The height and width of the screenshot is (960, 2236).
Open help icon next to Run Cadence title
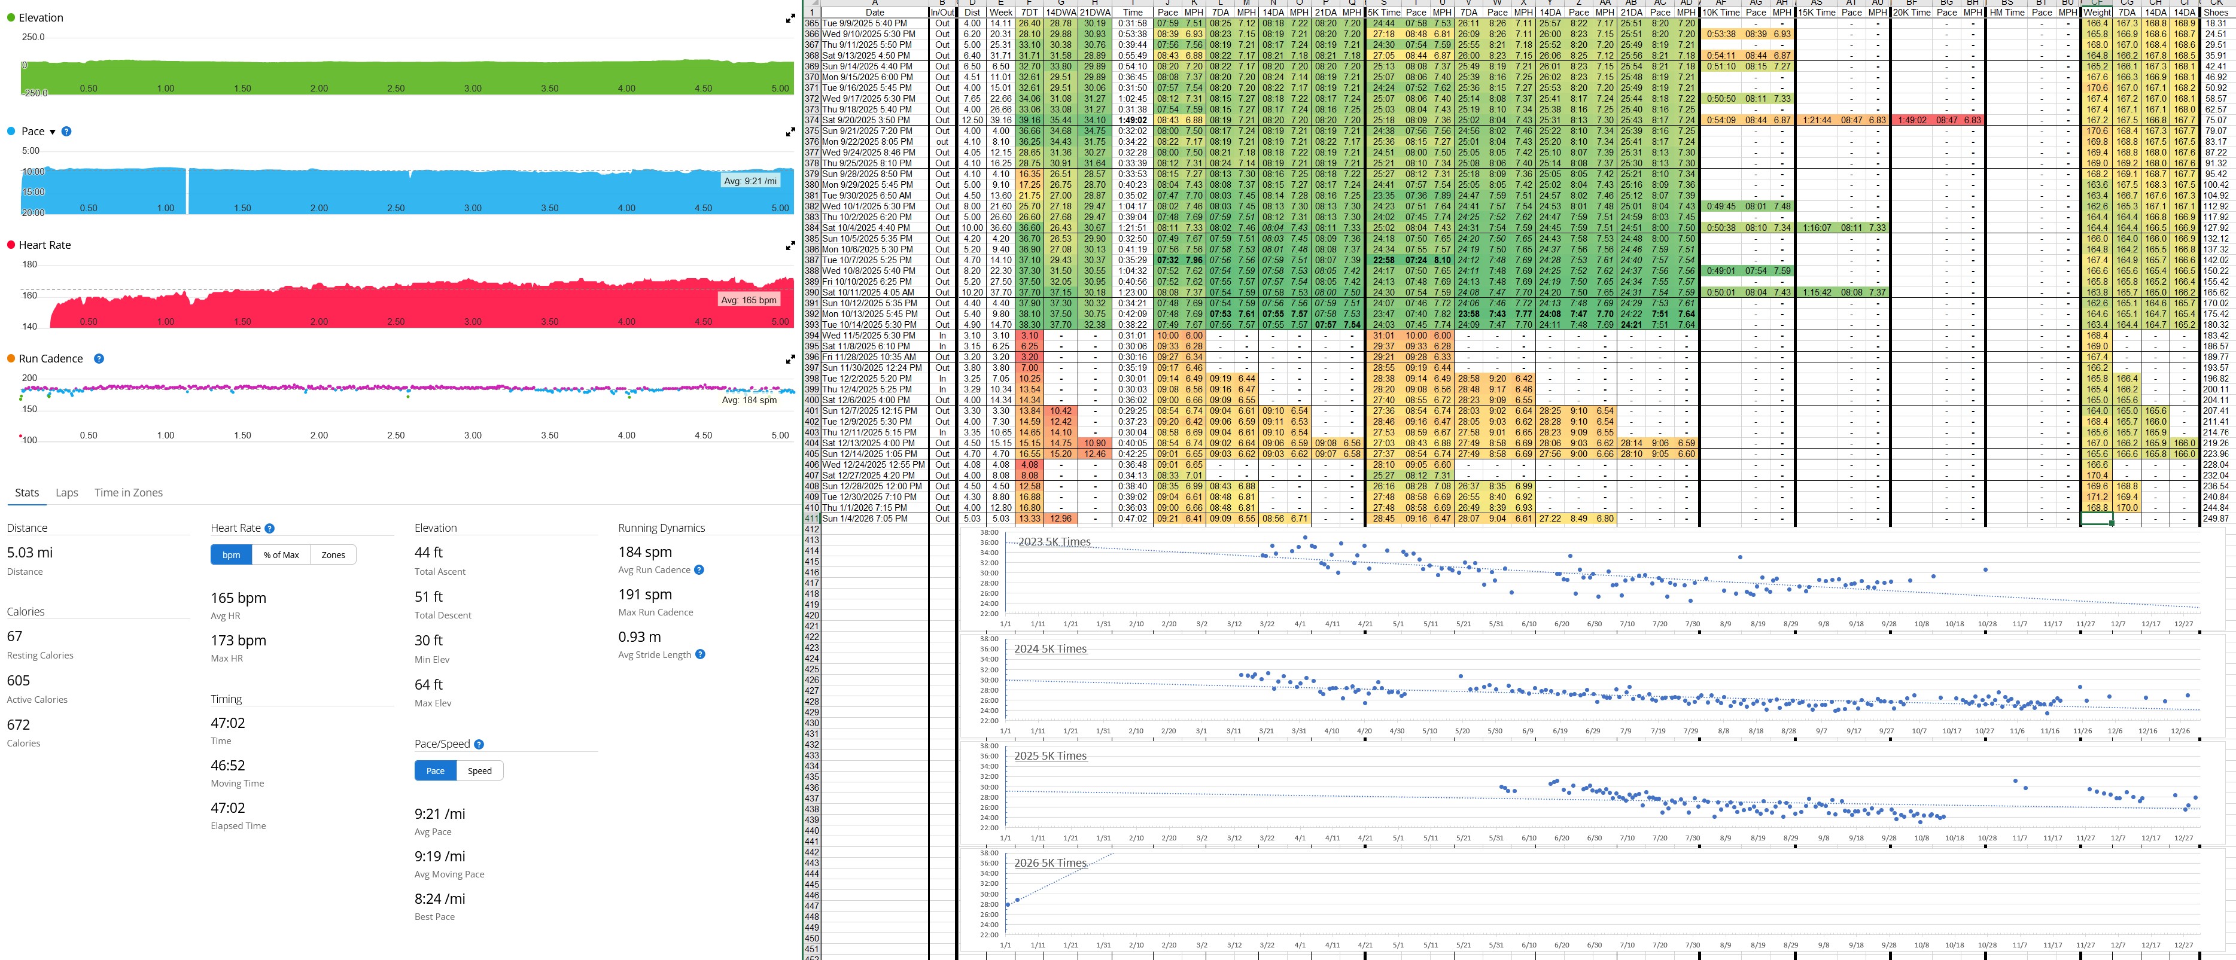click(99, 358)
